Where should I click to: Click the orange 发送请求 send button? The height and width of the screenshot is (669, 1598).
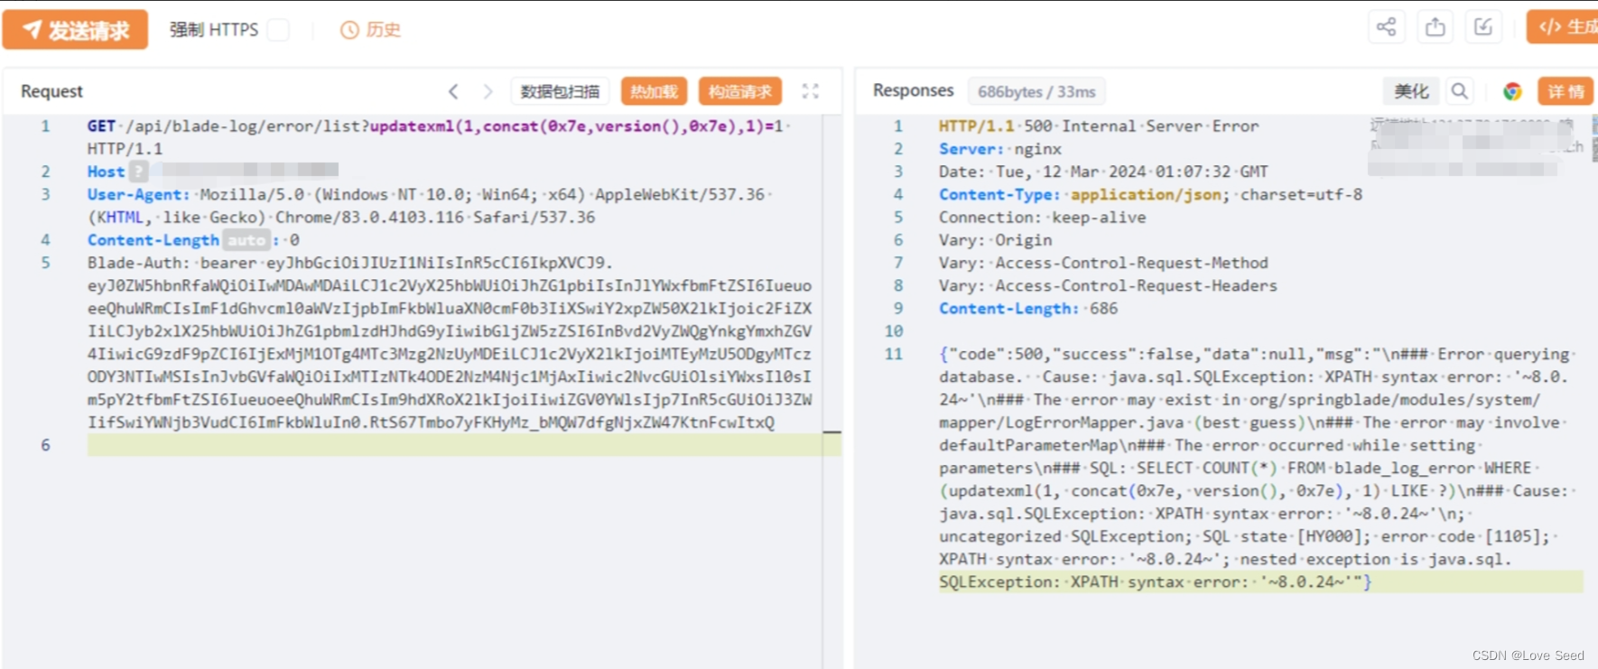pos(75,30)
